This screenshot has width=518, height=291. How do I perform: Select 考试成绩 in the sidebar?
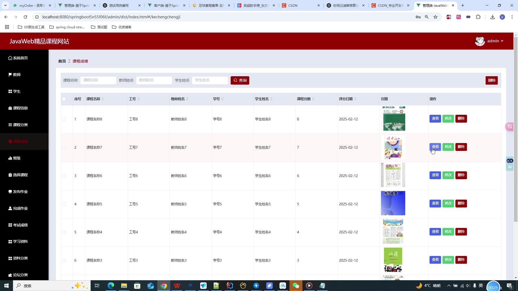tap(20, 225)
